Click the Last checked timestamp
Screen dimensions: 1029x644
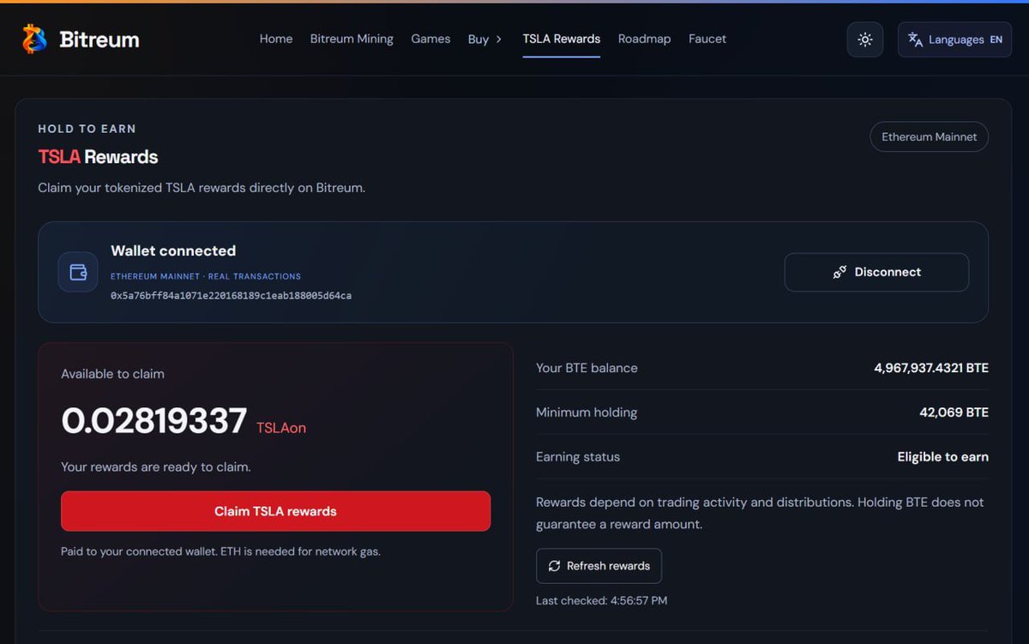pos(601,600)
